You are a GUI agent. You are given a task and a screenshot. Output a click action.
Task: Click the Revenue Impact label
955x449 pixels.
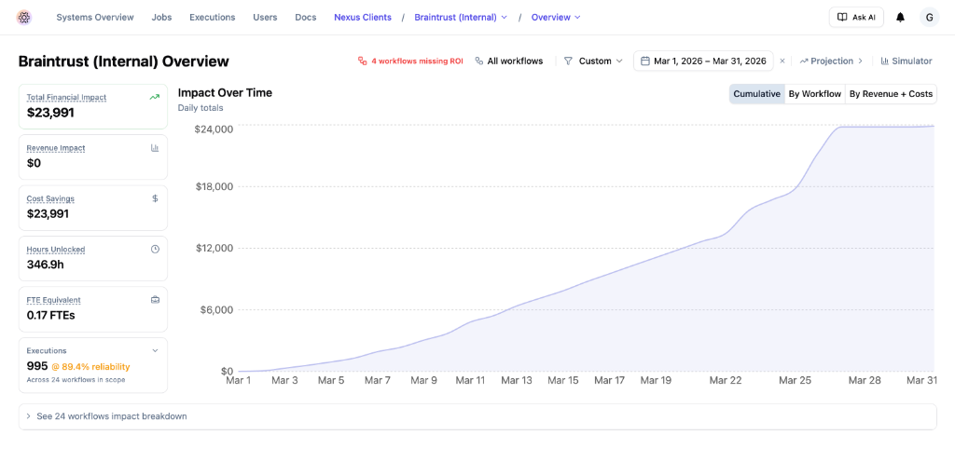click(x=56, y=148)
